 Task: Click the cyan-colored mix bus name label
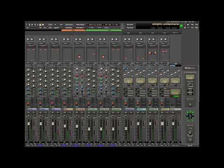click(x=141, y=109)
